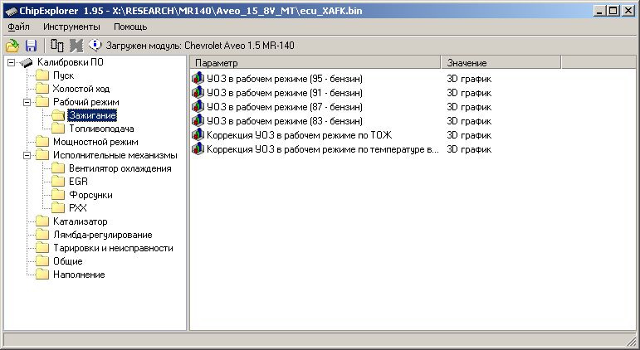The image size is (640, 350).
Task: Click the module info speech-bubble icon
Action: 95,45
